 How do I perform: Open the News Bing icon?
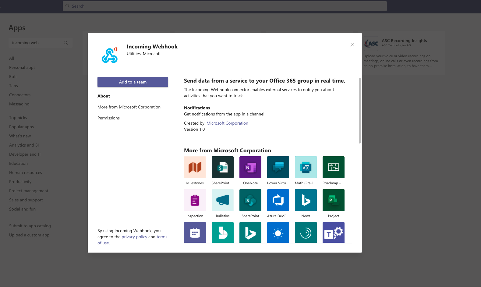point(306,200)
